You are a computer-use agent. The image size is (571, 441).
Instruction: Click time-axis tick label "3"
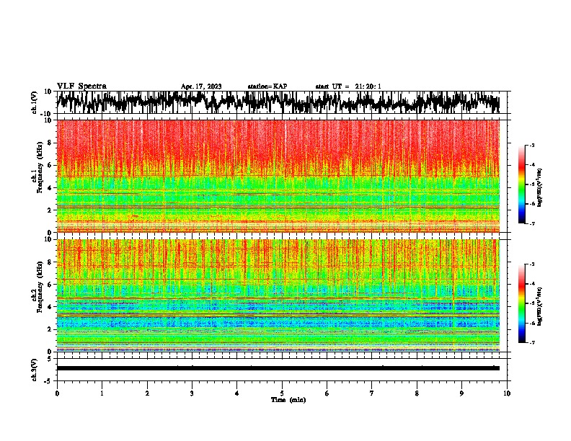coord(192,393)
